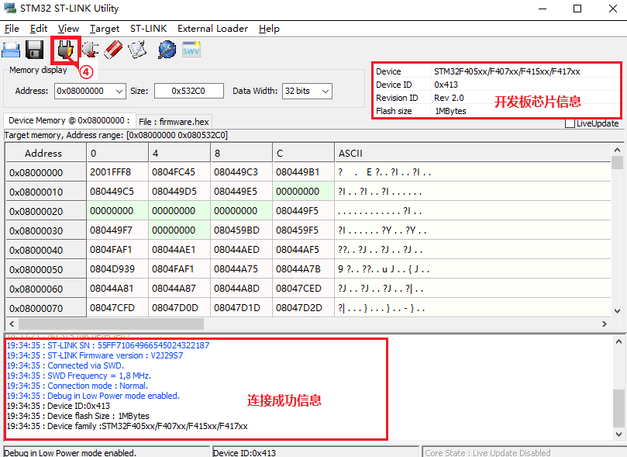Save file floppy disk icon
Viewport: 627px width, 457px height.
[34, 50]
